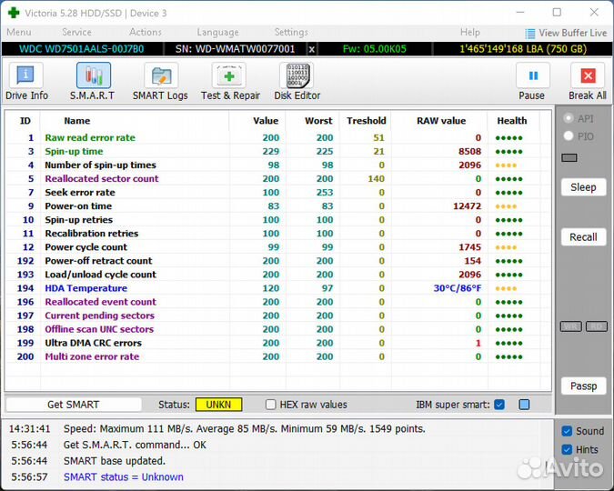The image size is (614, 491).
Task: Select the Reallocated sector count row
Action: point(102,179)
